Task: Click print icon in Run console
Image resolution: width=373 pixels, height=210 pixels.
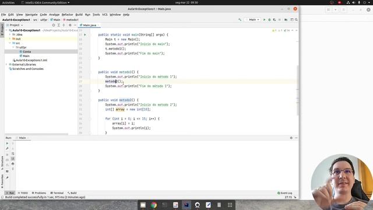Action: (x=13, y=164)
